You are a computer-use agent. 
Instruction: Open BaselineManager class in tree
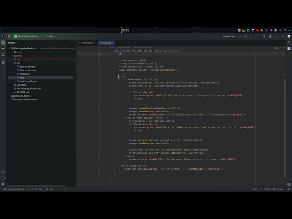[28, 67]
